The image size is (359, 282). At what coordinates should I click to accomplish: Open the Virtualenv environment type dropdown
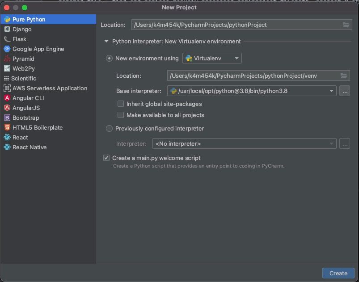(x=212, y=59)
